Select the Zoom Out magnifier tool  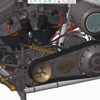point(40,1)
